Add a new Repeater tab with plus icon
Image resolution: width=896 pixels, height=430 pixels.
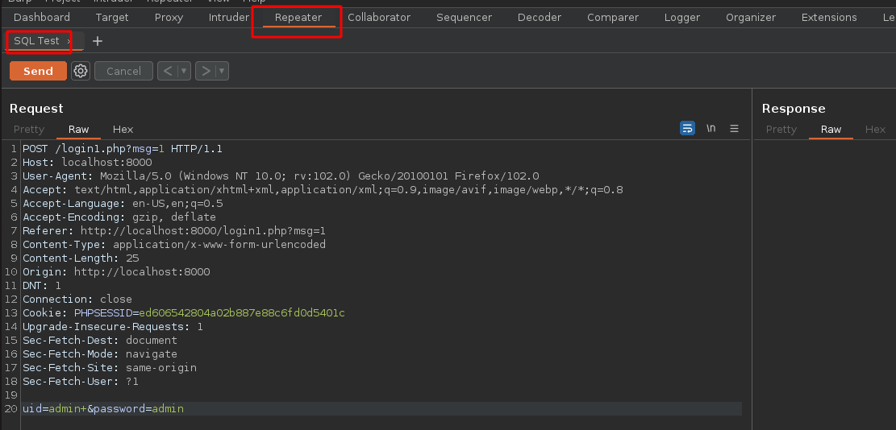98,41
